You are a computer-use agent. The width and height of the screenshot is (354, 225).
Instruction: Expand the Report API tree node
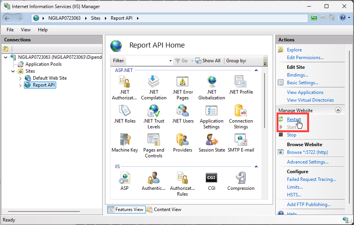20,85
